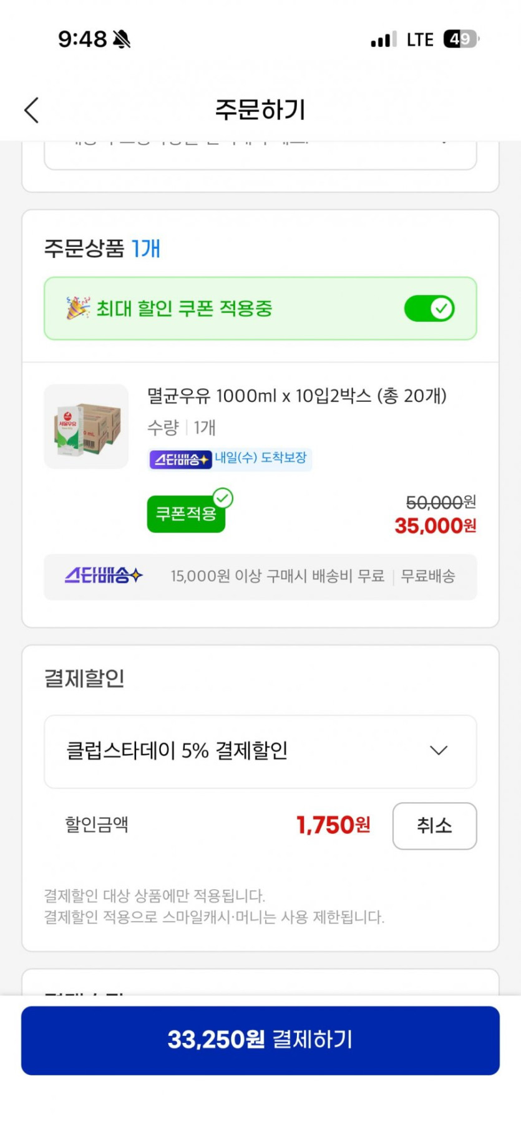Image resolution: width=521 pixels, height=1131 pixels.
Task: Tap the 내일(수) 도착보장 label
Action: [261, 458]
